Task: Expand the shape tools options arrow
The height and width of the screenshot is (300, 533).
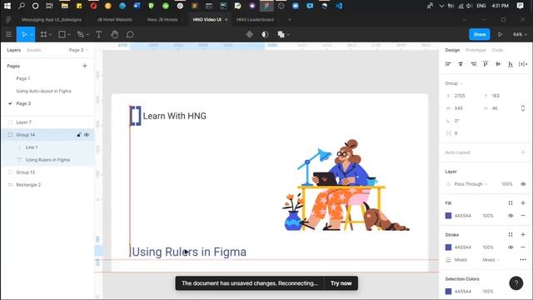Action: pos(68,35)
